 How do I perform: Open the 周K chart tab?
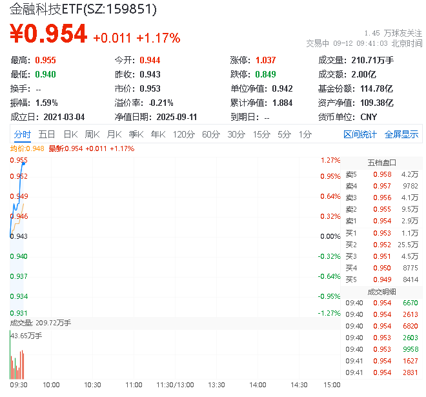[x=92, y=134]
